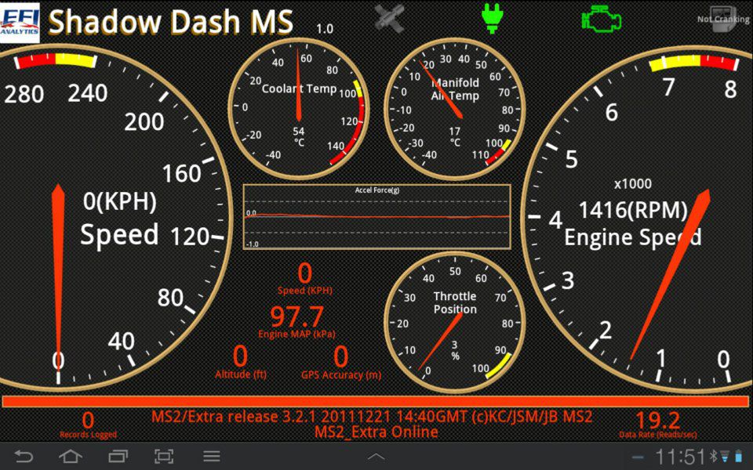Tap the MS2_Extra Online status text
The width and height of the screenshot is (753, 470).
point(376,432)
